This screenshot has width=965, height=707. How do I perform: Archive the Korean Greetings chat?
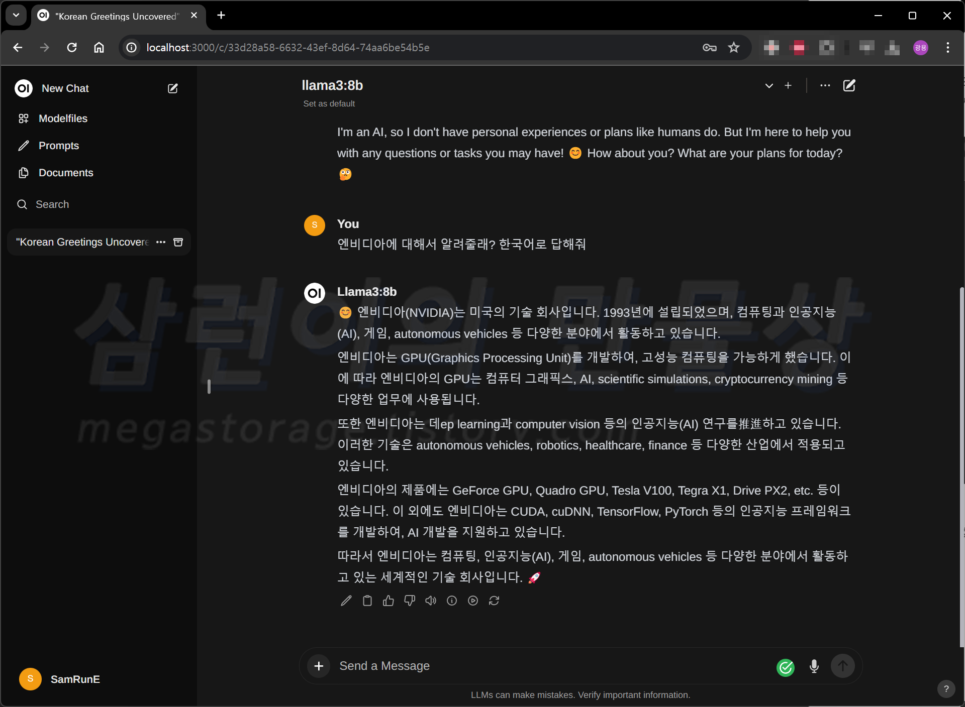click(178, 242)
